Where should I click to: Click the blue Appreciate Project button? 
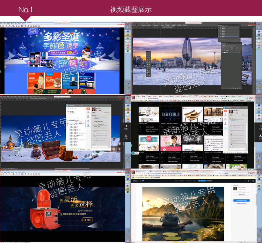pyautogui.click(x=241, y=200)
